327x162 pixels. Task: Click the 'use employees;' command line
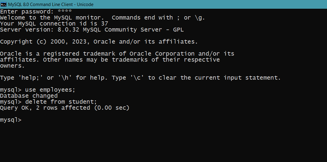point(38,90)
